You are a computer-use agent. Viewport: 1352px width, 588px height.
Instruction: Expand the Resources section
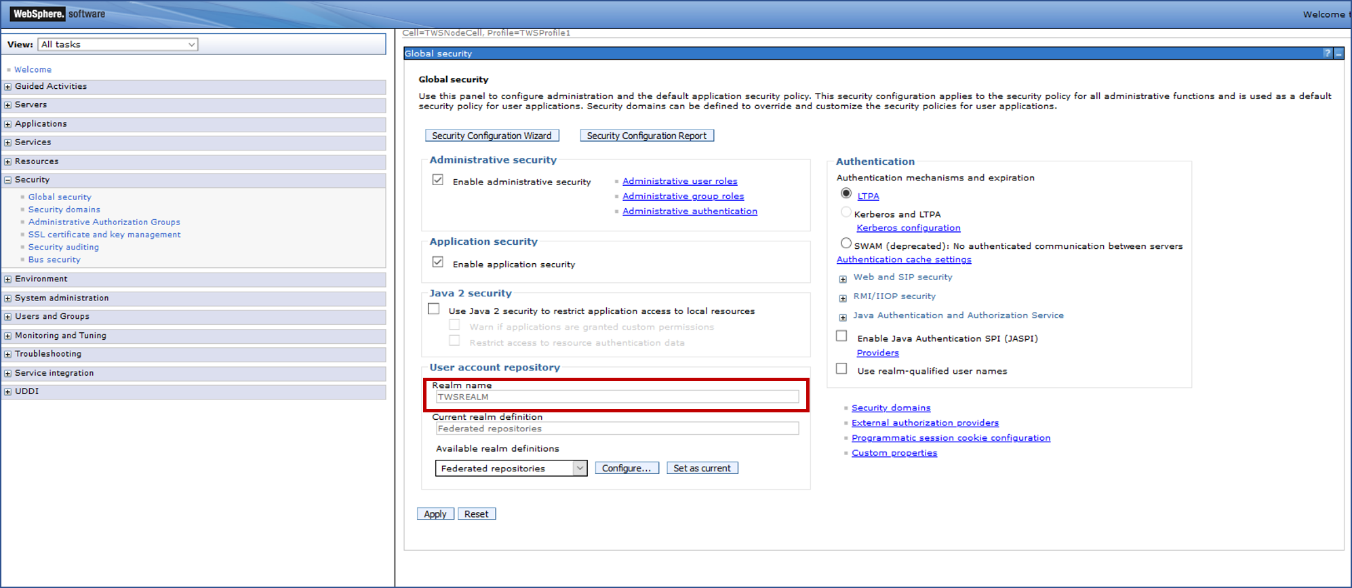pos(7,161)
